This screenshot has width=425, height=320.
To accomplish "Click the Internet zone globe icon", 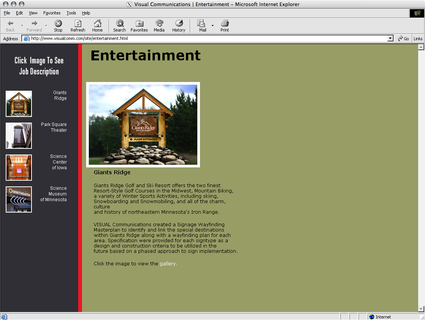I will tap(371, 317).
